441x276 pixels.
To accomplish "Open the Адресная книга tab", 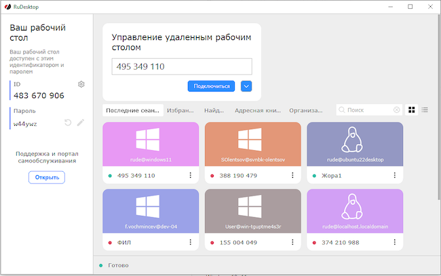I will [258, 110].
